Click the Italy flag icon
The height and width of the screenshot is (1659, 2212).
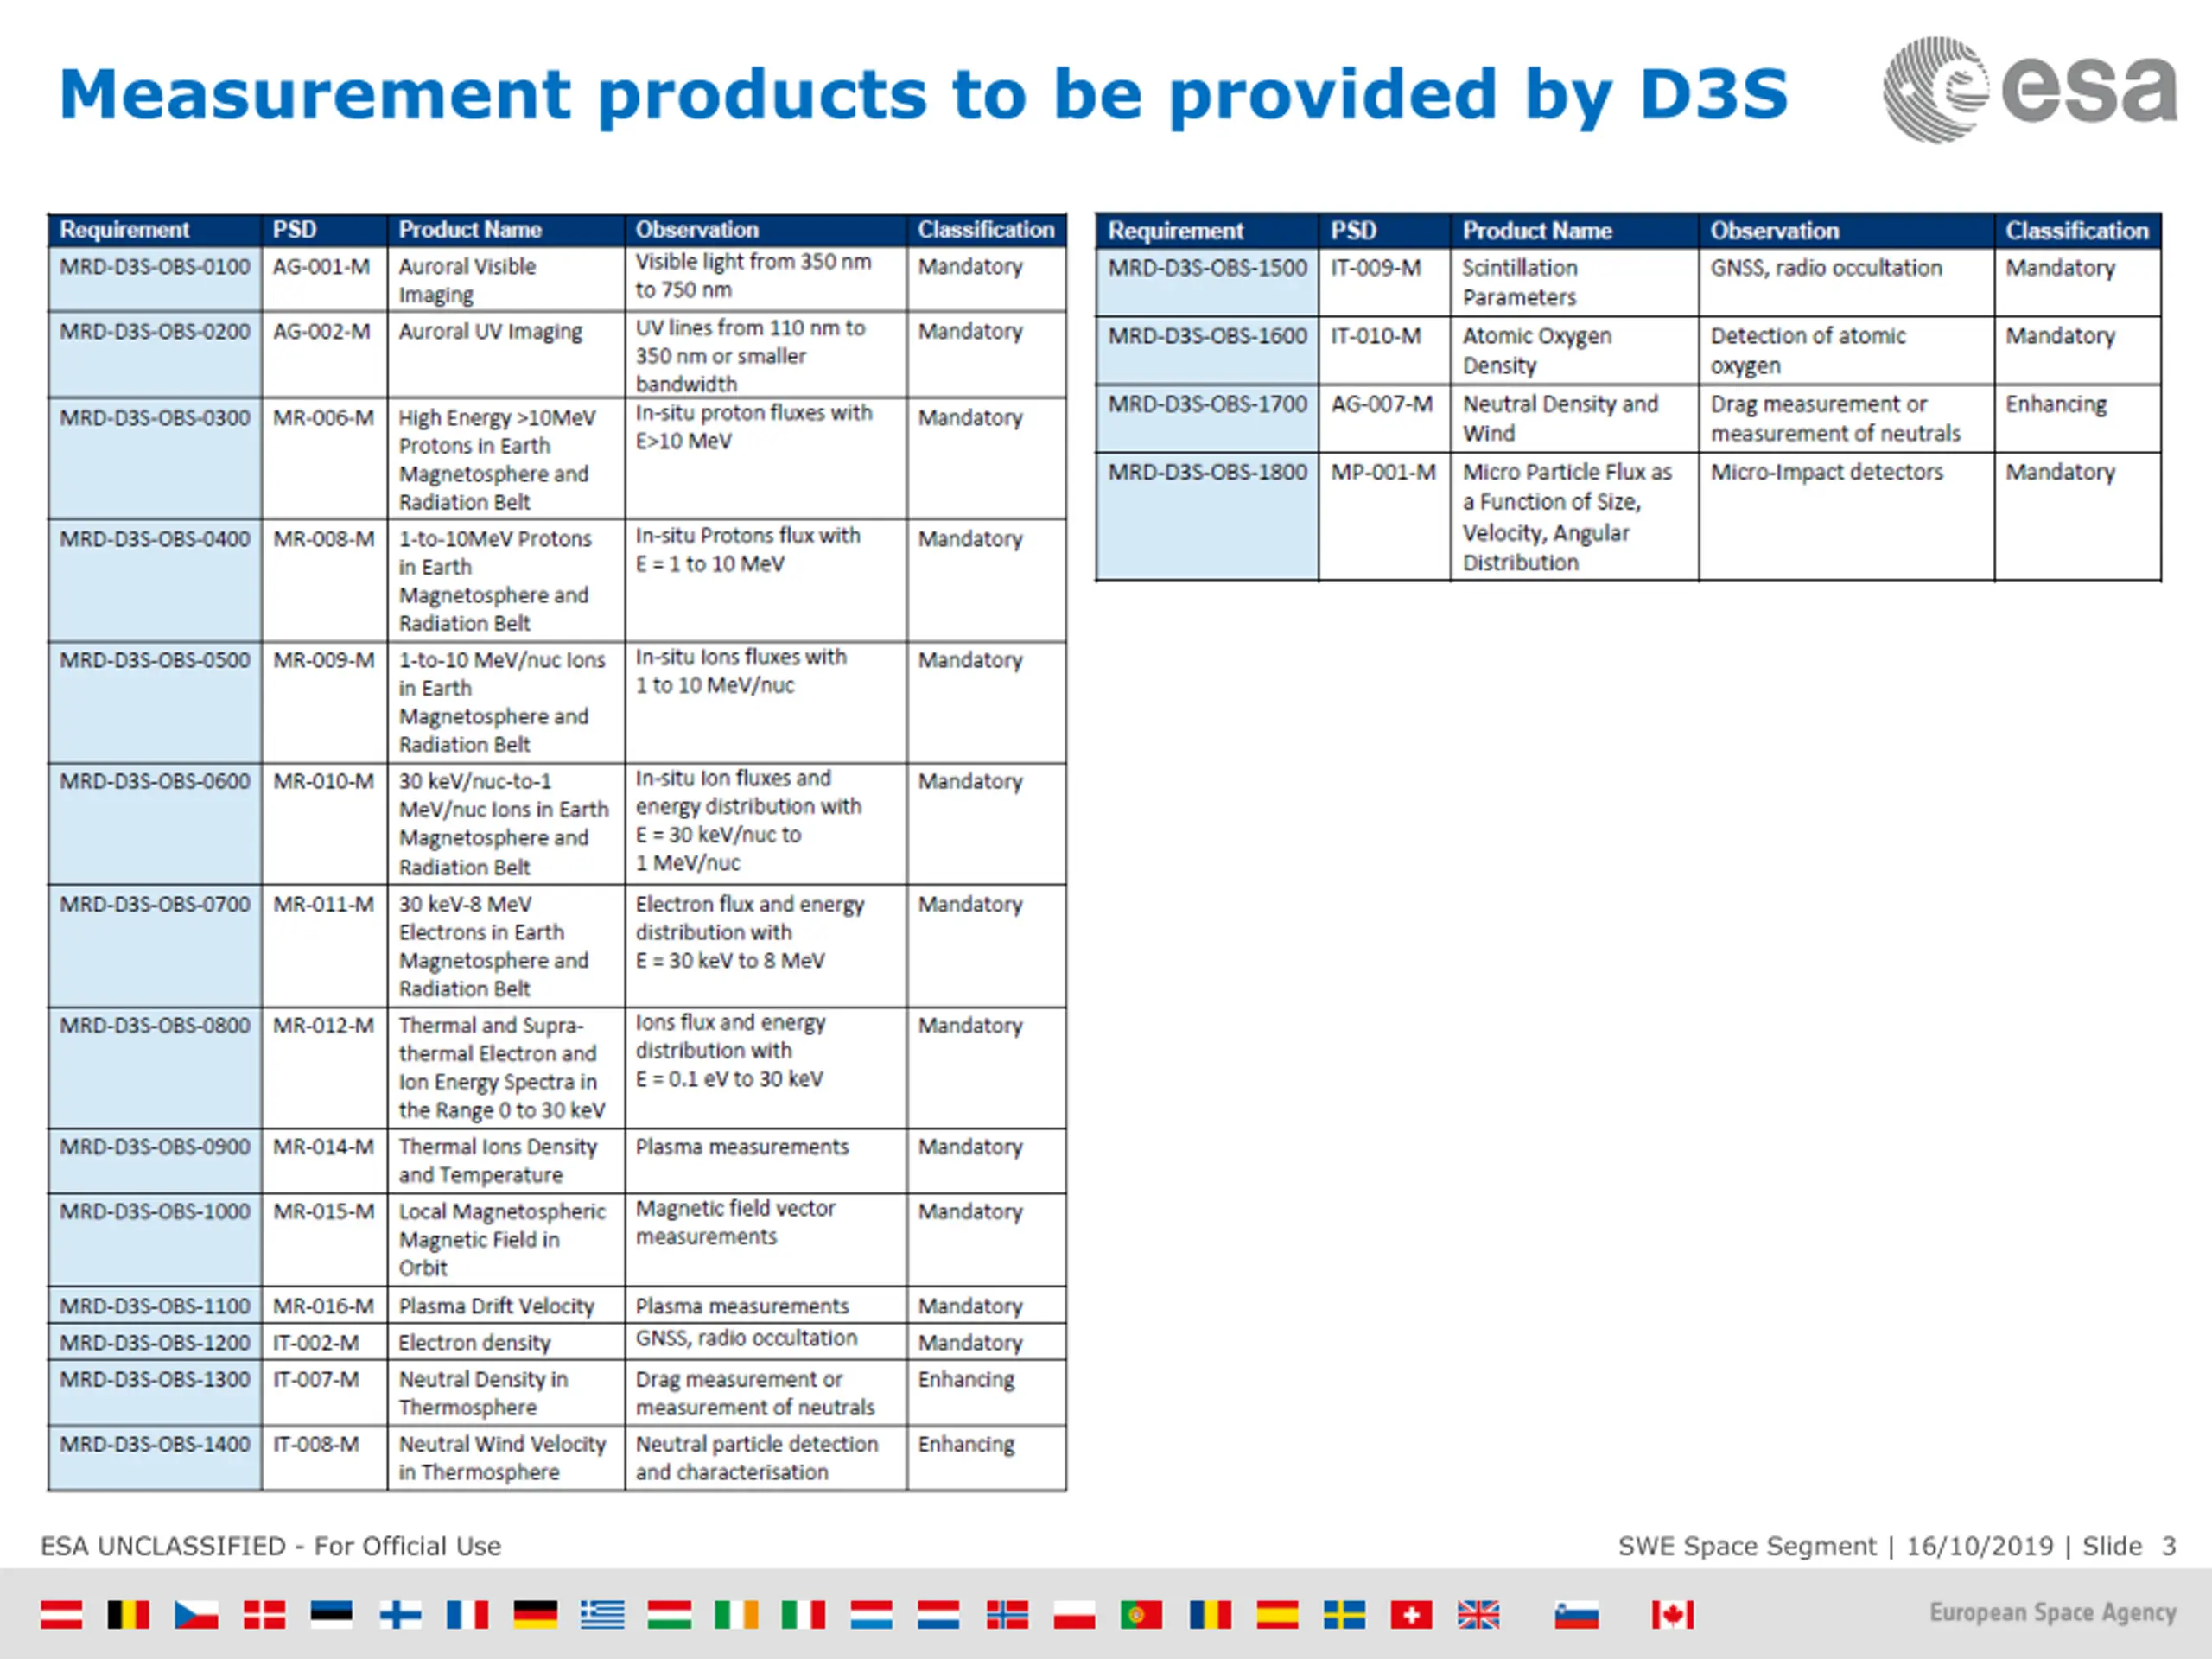(803, 1614)
